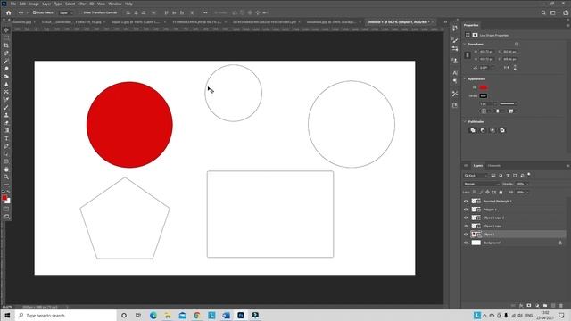
Task: Click the Delete layer trash icon
Action: pyautogui.click(x=561, y=305)
